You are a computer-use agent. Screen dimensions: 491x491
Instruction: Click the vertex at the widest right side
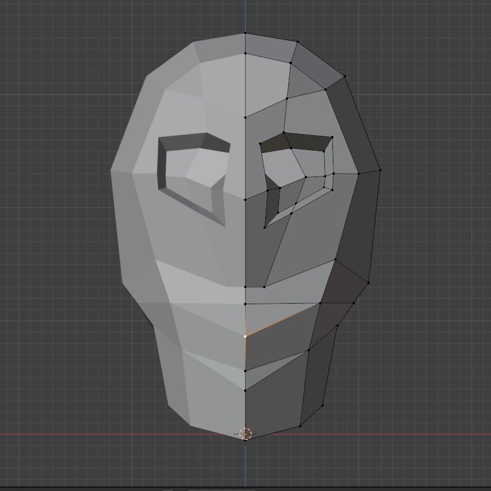click(x=380, y=170)
